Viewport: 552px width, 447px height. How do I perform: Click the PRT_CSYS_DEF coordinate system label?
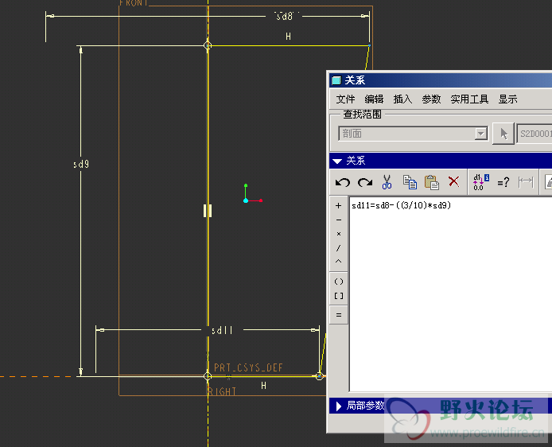tap(248, 367)
